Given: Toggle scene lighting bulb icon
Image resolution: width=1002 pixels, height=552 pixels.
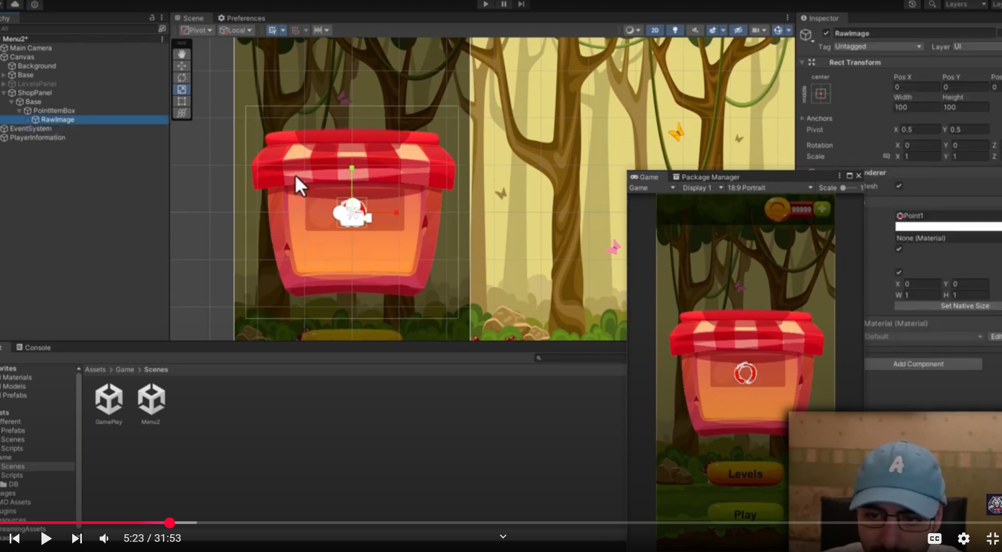Looking at the screenshot, I should pos(675,30).
